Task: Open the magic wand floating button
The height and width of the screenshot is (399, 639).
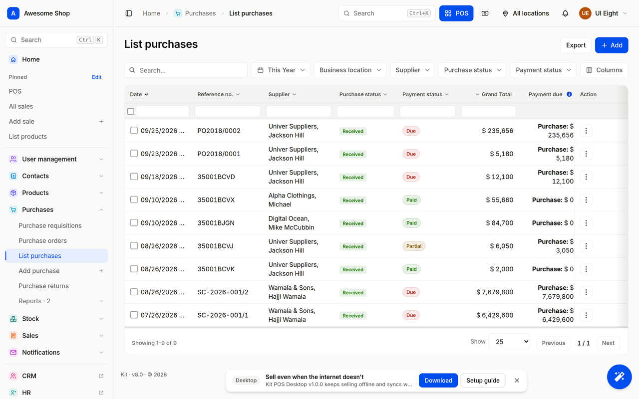Action: tap(619, 377)
